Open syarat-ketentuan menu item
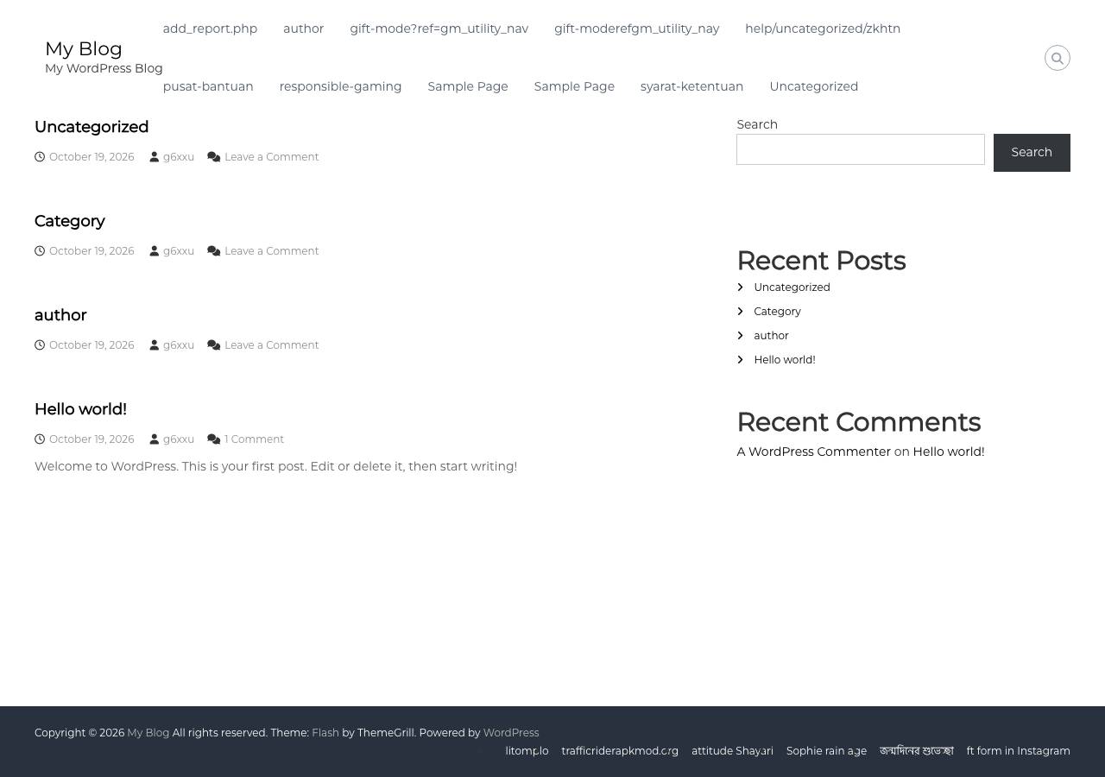The image size is (1105, 777). click(691, 86)
